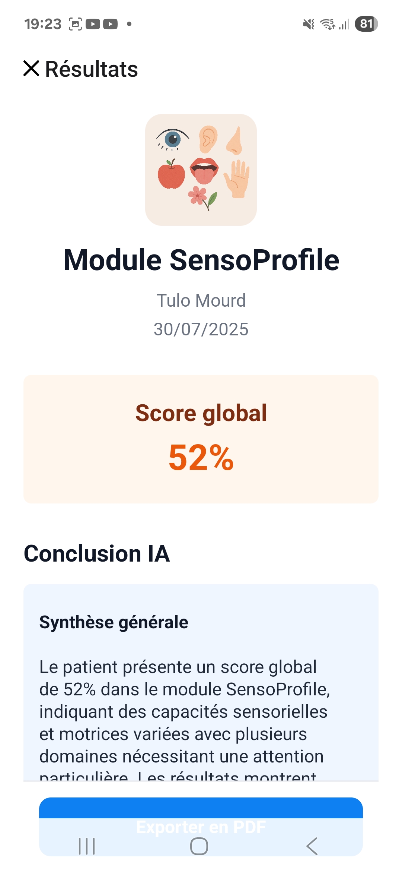Click the Exporter en PDF button
402x872 pixels.
tap(201, 816)
